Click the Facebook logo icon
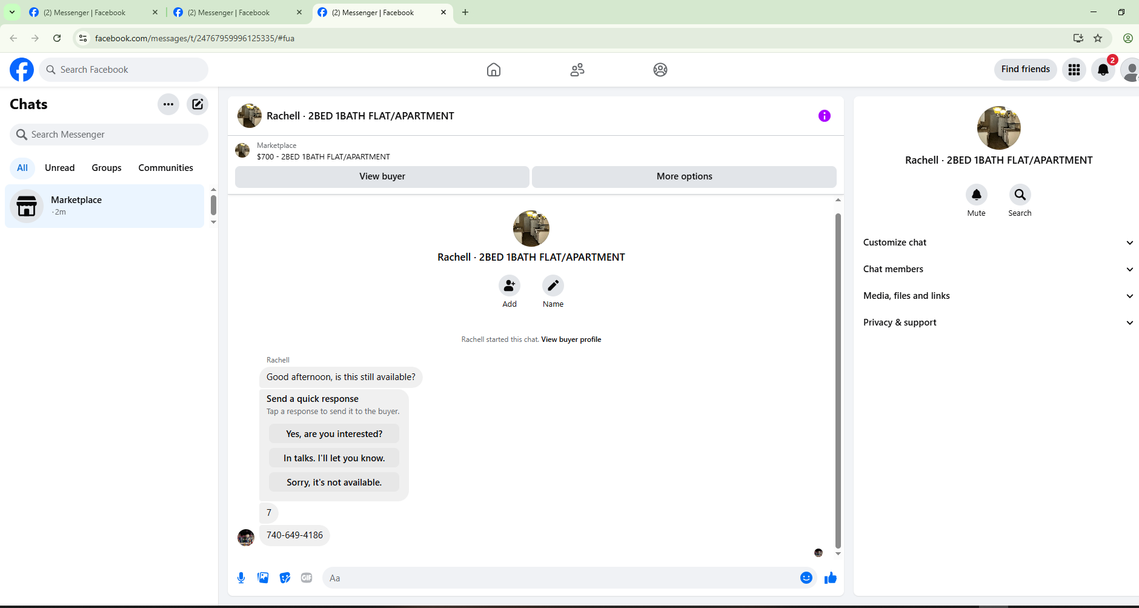This screenshot has height=608, width=1139. [22, 70]
